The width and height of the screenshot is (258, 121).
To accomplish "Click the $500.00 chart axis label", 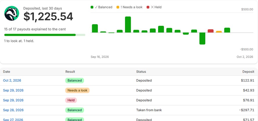I will 247,9.
